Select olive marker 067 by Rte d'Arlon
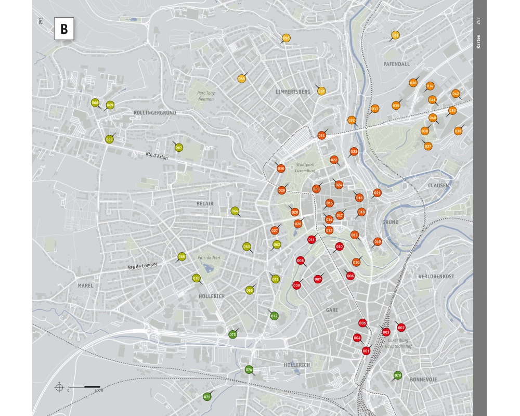520x416 pixels. click(179, 148)
